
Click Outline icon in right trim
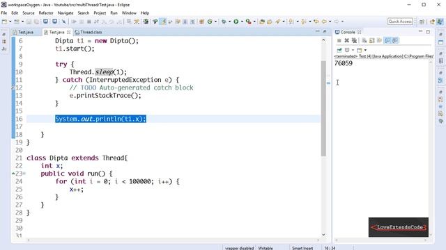(440, 81)
